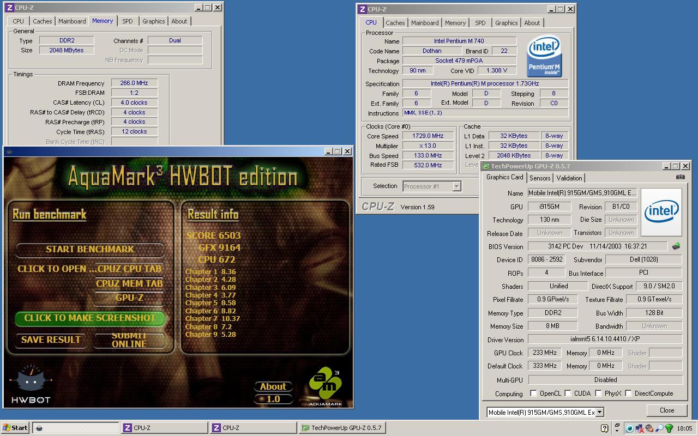Open Mainboard tab in left CPU-Z window
Image resolution: width=698 pixels, height=436 pixels.
(72, 21)
